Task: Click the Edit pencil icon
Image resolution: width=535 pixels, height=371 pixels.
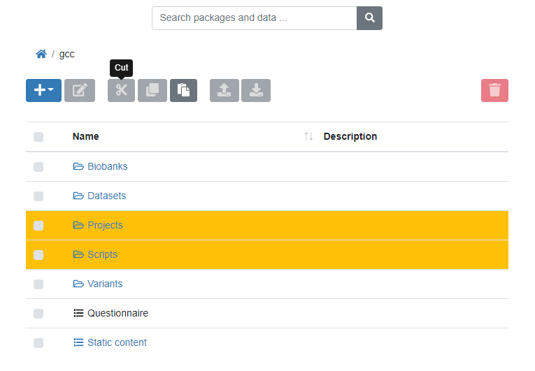Action: 80,91
